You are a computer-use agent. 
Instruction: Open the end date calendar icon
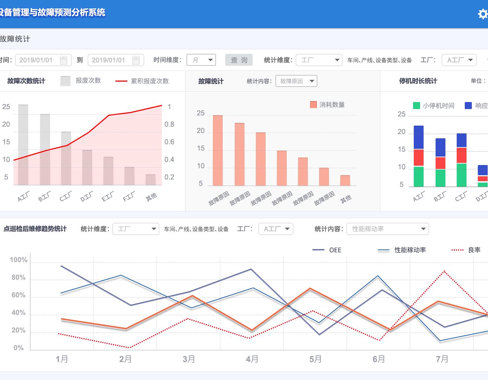[x=136, y=60]
